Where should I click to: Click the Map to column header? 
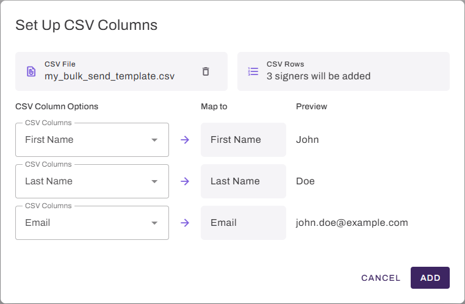(x=214, y=106)
